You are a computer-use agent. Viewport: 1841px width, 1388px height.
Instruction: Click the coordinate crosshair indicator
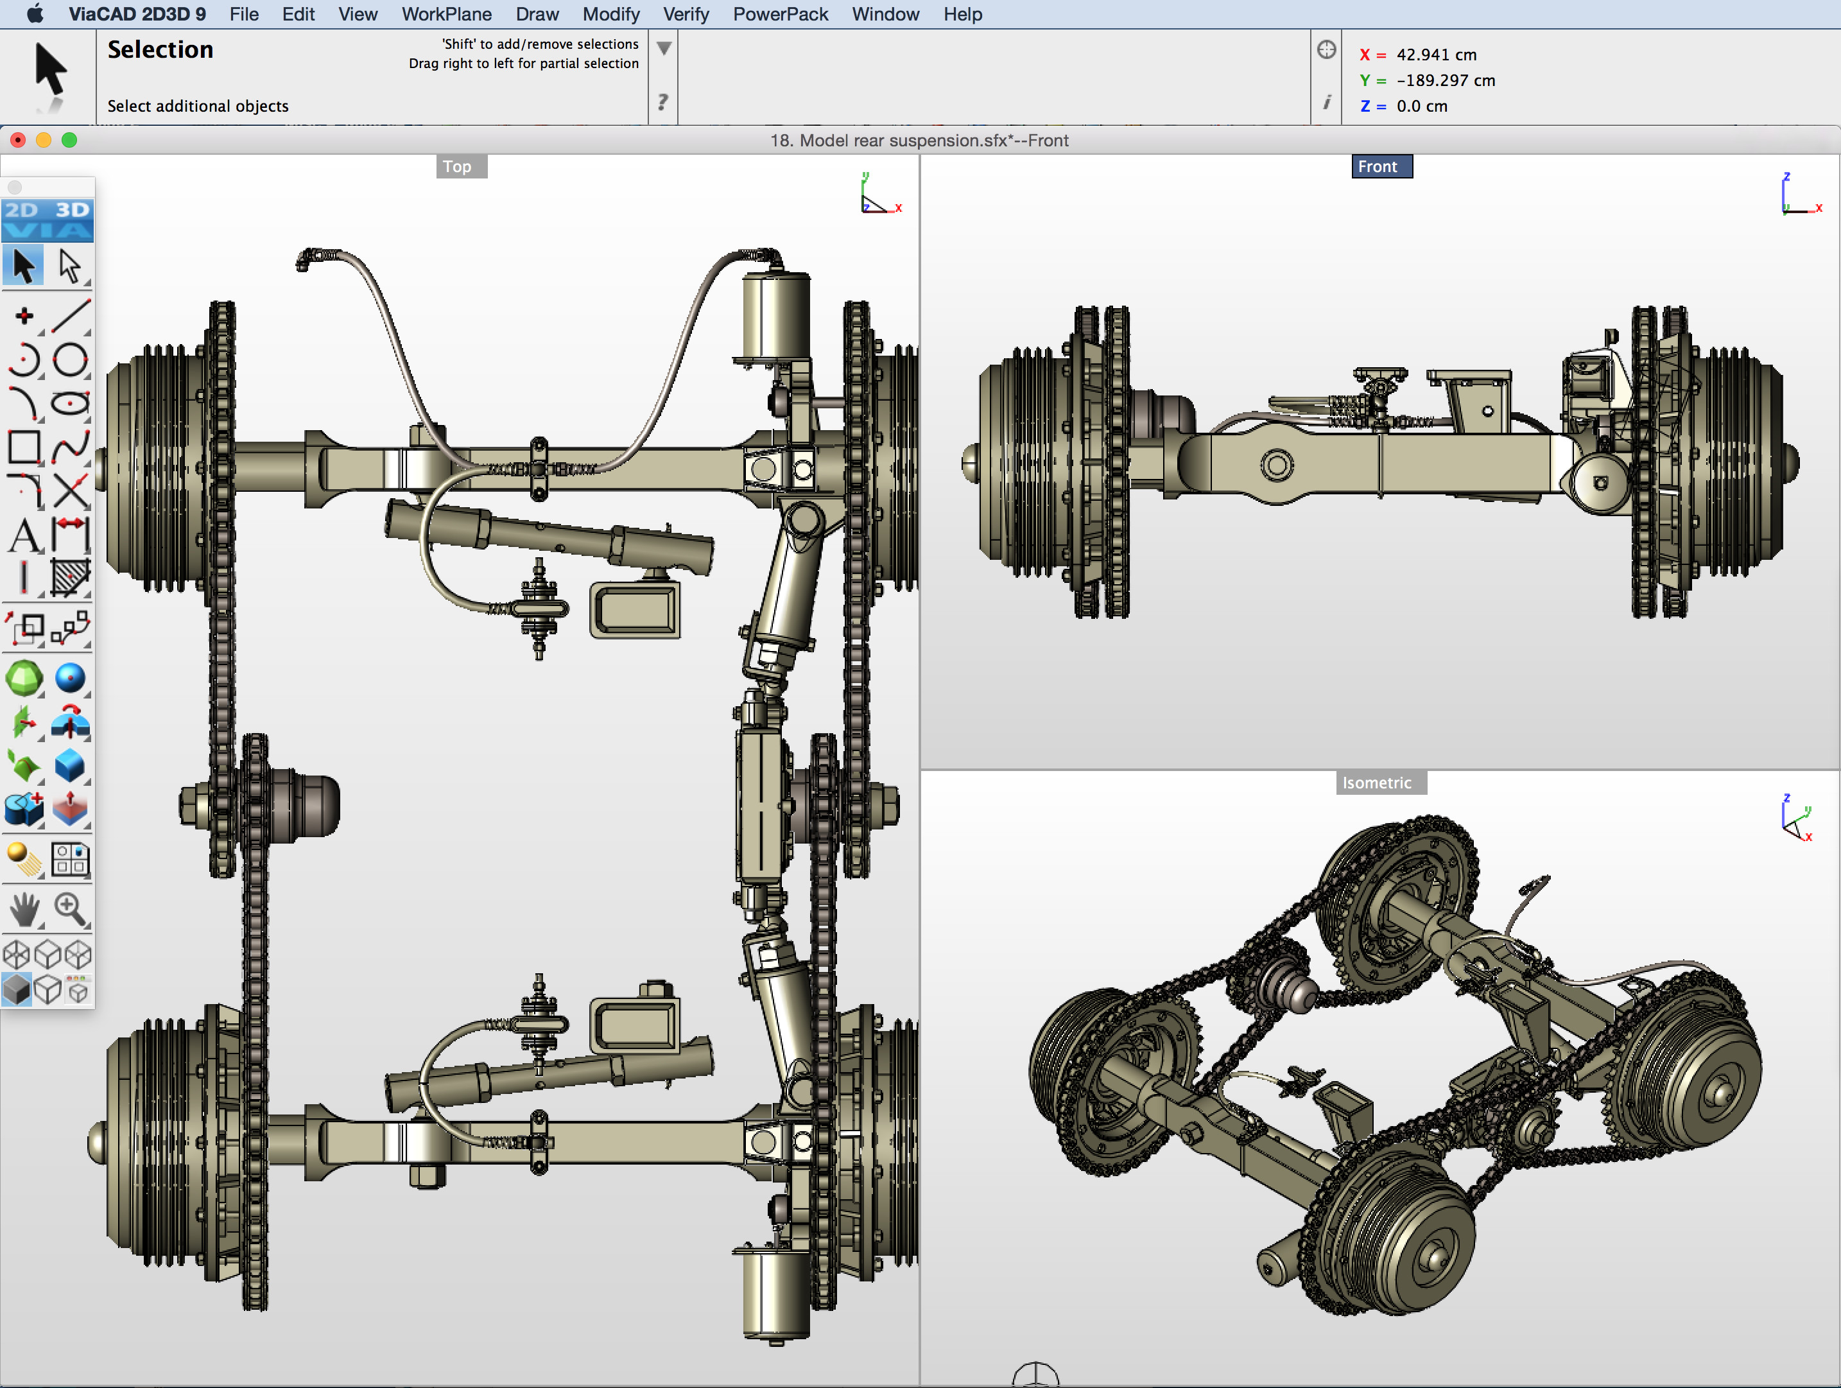pos(1326,49)
